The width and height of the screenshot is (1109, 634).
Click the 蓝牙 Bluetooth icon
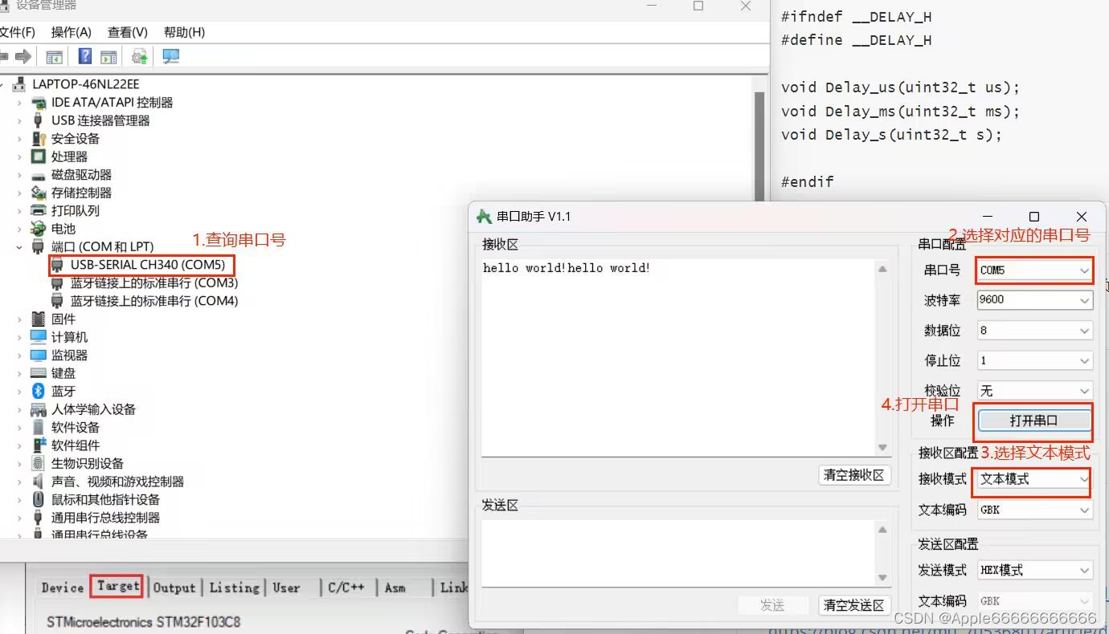38,391
